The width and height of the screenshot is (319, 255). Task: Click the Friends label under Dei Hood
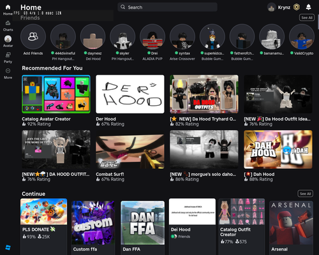[x=184, y=237]
